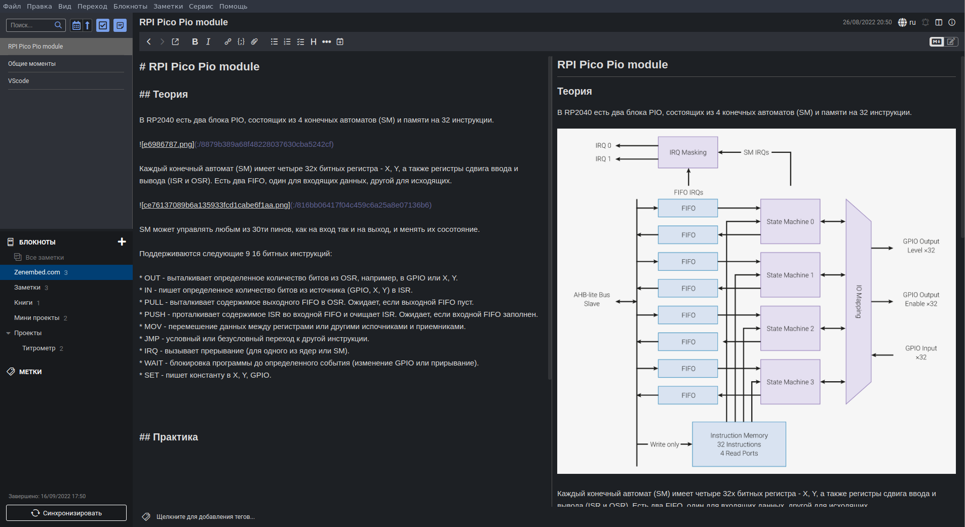Create a new note

120,25
